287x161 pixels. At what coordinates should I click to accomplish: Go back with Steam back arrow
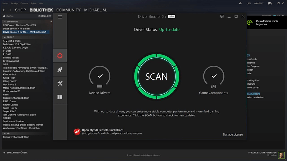(x=4, y=10)
